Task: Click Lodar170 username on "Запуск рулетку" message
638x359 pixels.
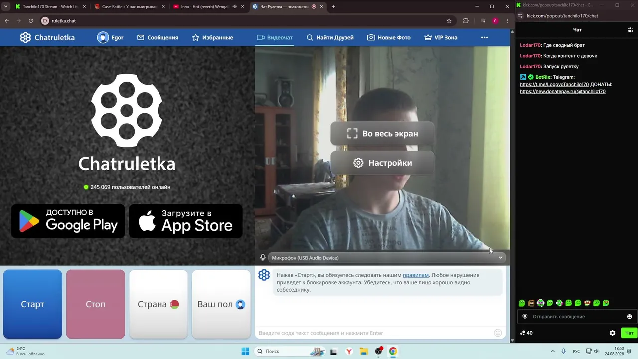Action: [x=530, y=66]
